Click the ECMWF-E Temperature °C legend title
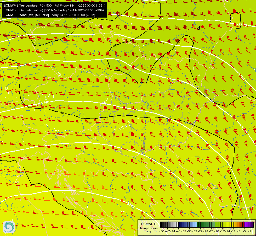Image resolution: width=256 pixels, height=236 pixels. pos(149,228)
